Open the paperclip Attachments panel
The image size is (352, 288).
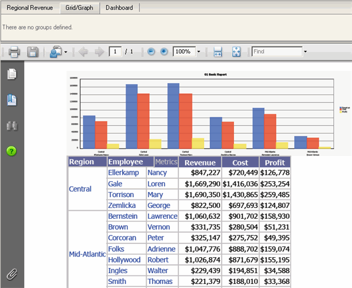(12, 274)
